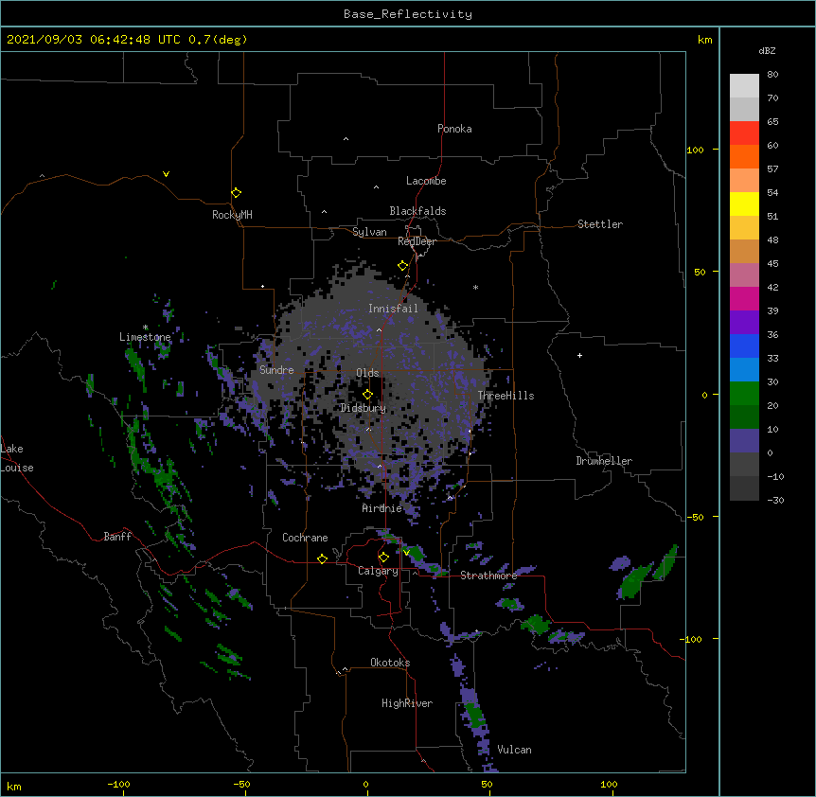Click the Limestone label

tap(145, 337)
